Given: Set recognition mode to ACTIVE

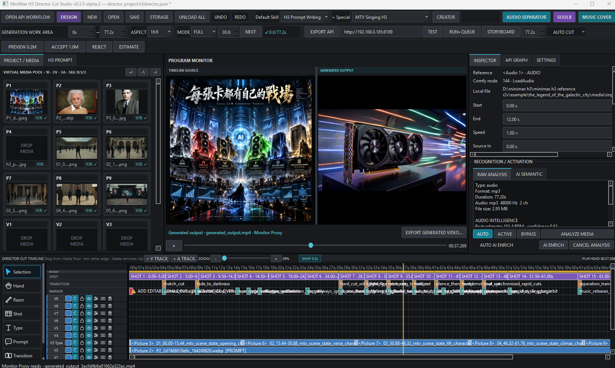Looking at the screenshot, I should (505, 234).
